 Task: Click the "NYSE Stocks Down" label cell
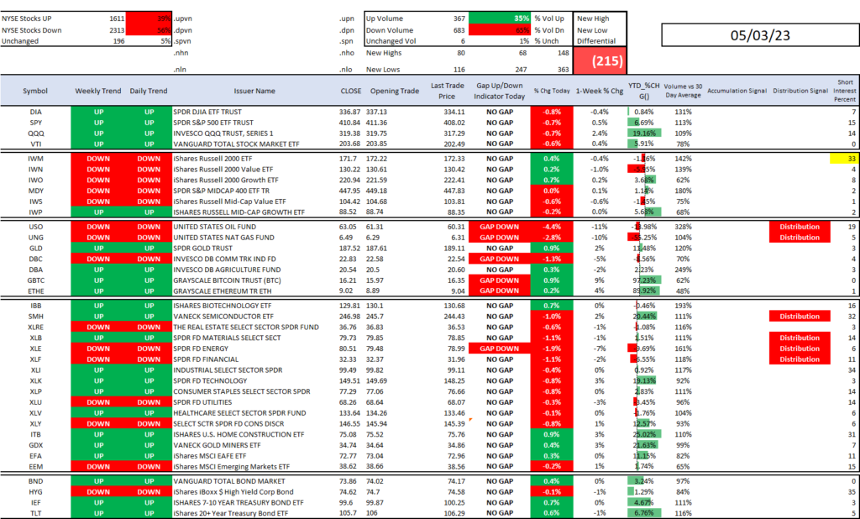(32, 30)
